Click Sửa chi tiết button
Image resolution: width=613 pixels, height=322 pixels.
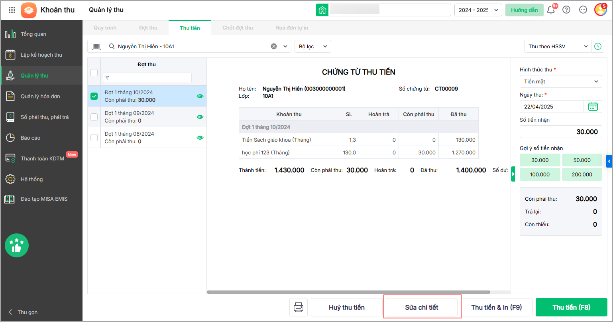click(x=422, y=307)
